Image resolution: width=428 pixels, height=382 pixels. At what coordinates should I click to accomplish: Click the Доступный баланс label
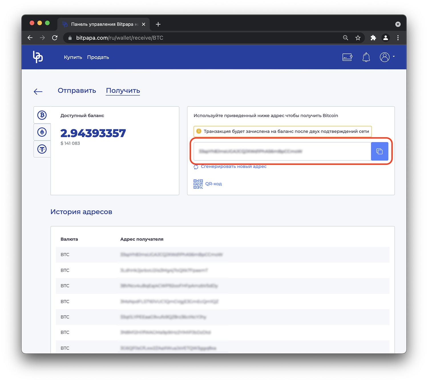pos(82,116)
